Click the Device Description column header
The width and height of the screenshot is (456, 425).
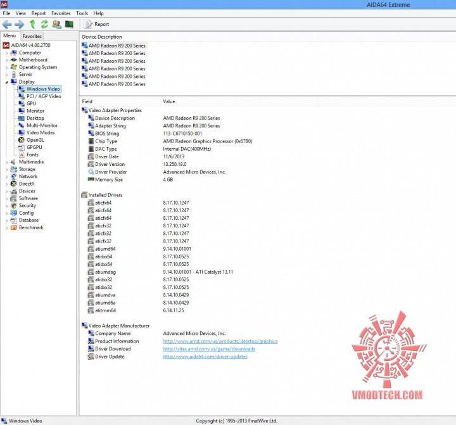click(199, 37)
